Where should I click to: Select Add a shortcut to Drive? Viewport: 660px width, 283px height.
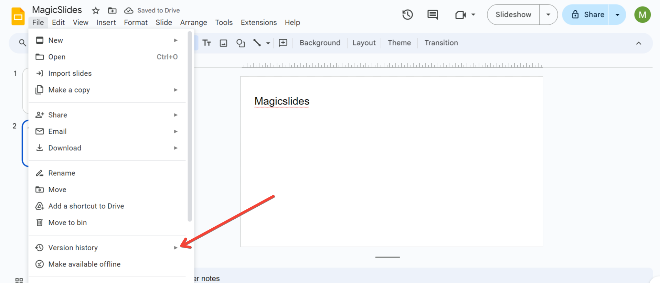(x=107, y=206)
